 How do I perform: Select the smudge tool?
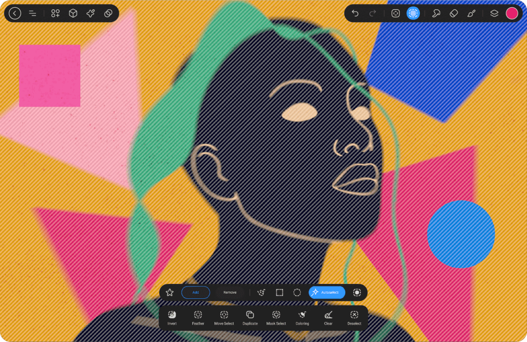[x=436, y=13]
